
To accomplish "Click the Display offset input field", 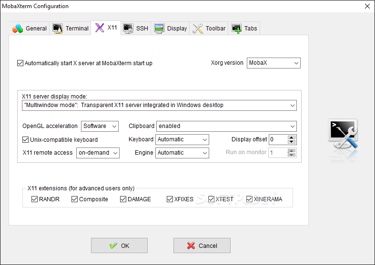I will click(278, 139).
